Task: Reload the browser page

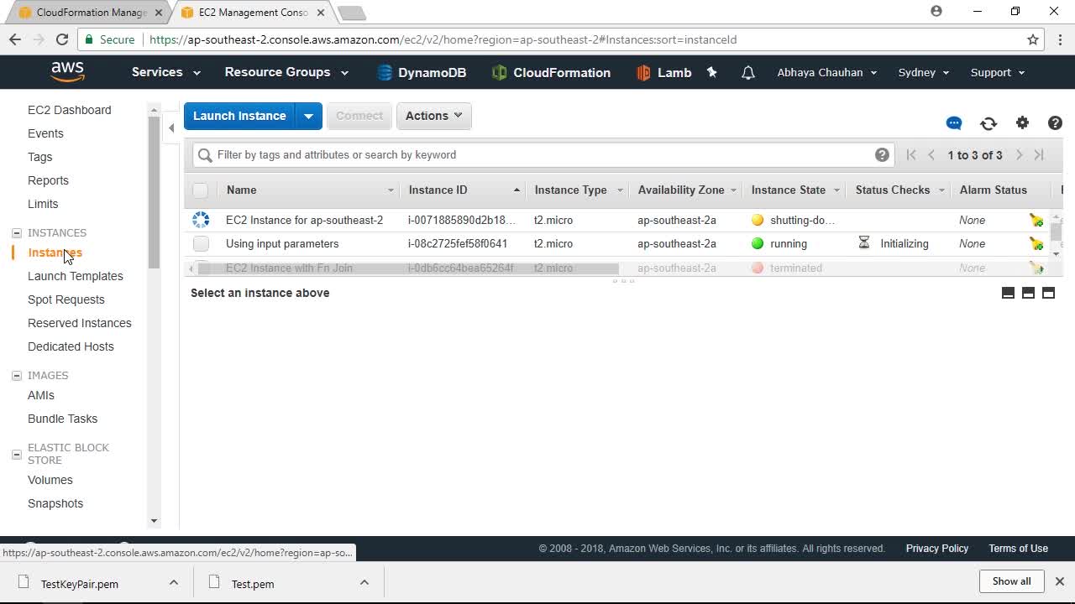Action: point(61,39)
